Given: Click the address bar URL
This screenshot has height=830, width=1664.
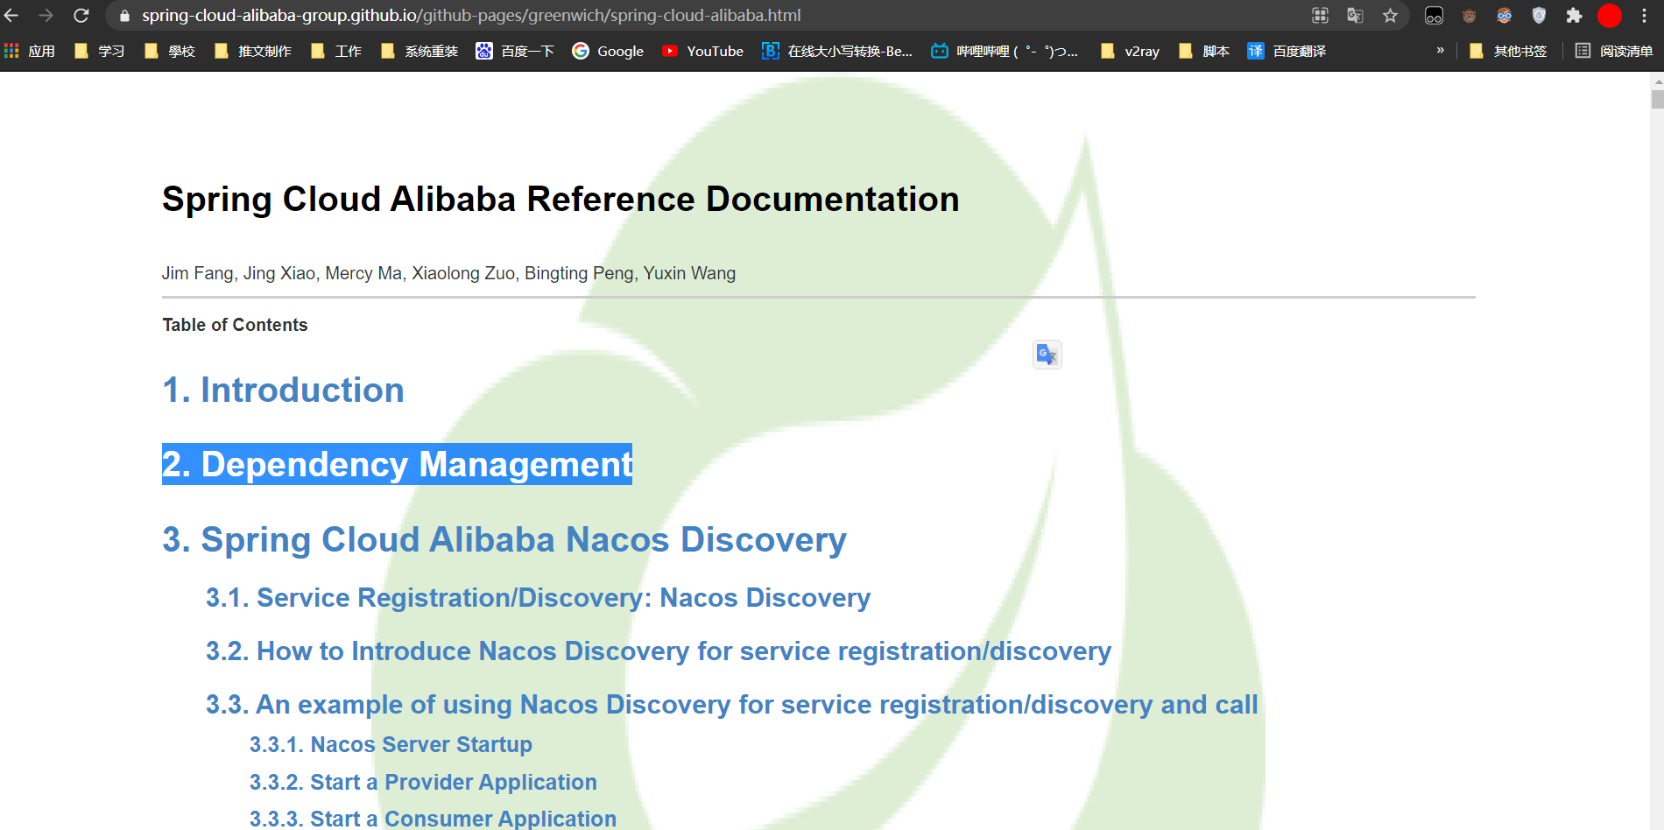Looking at the screenshot, I should 471,16.
